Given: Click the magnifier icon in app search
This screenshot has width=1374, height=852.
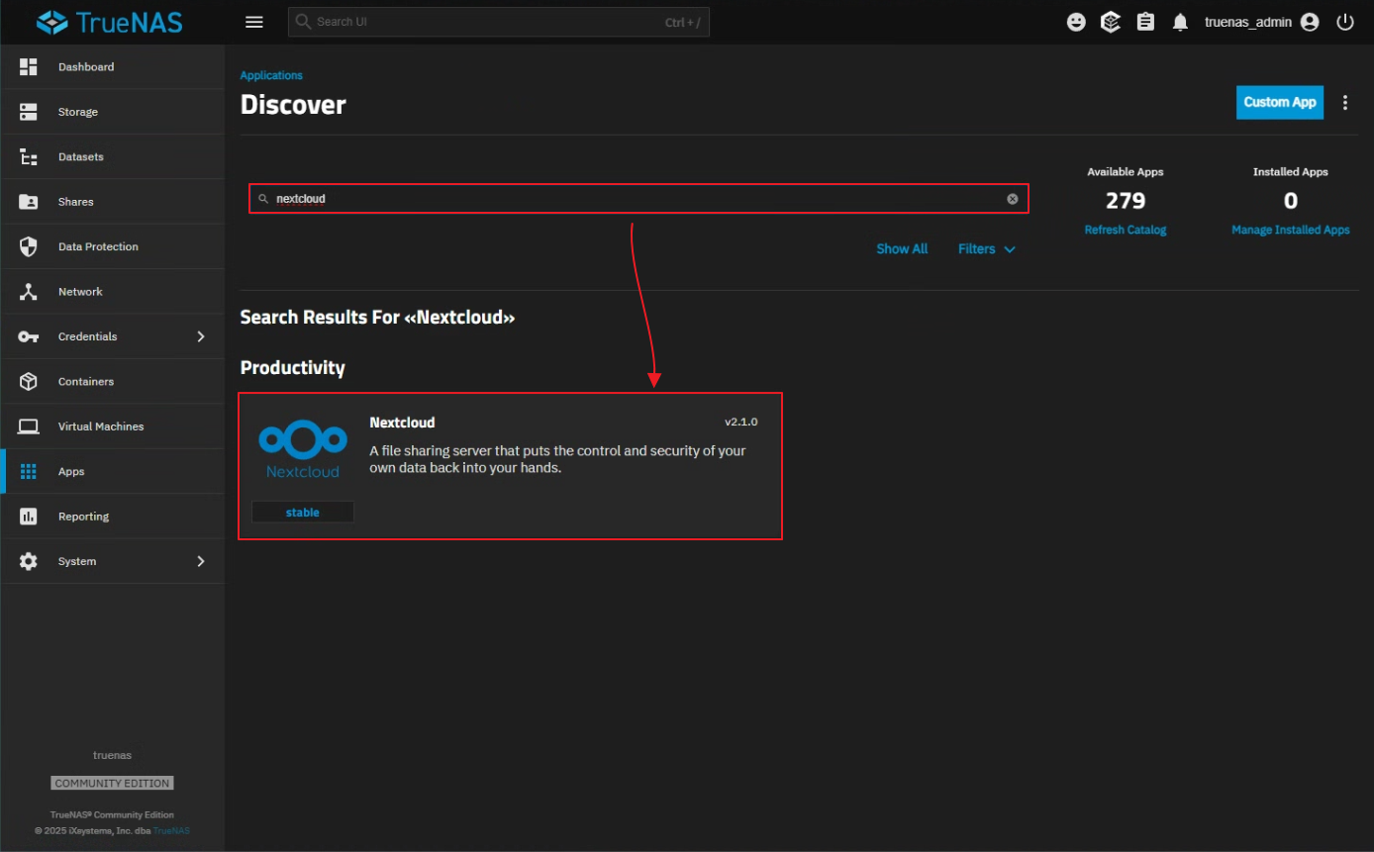Looking at the screenshot, I should point(262,199).
